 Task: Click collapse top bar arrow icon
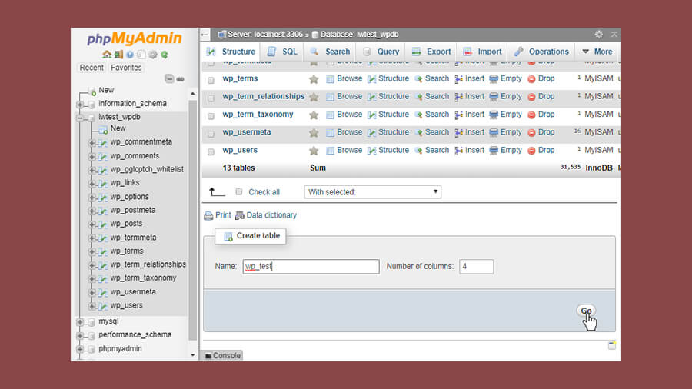coord(614,34)
